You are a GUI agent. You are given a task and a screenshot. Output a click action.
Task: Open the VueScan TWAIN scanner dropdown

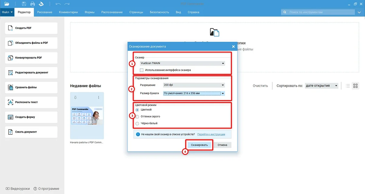coord(182,63)
